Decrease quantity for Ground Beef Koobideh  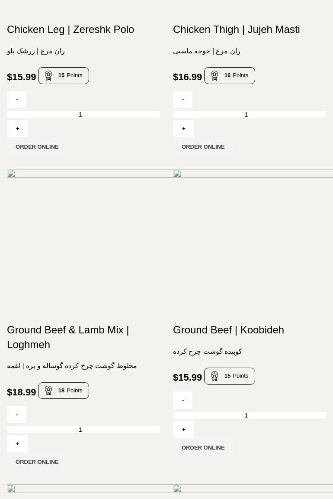183,400
